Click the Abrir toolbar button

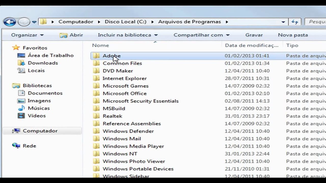point(71,35)
